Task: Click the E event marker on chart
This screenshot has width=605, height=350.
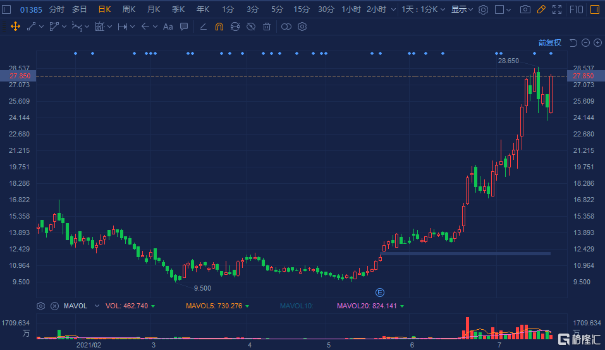Action: (380, 292)
